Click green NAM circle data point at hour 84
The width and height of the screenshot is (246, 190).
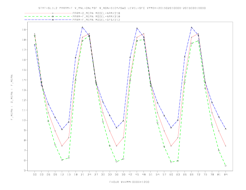225,166
